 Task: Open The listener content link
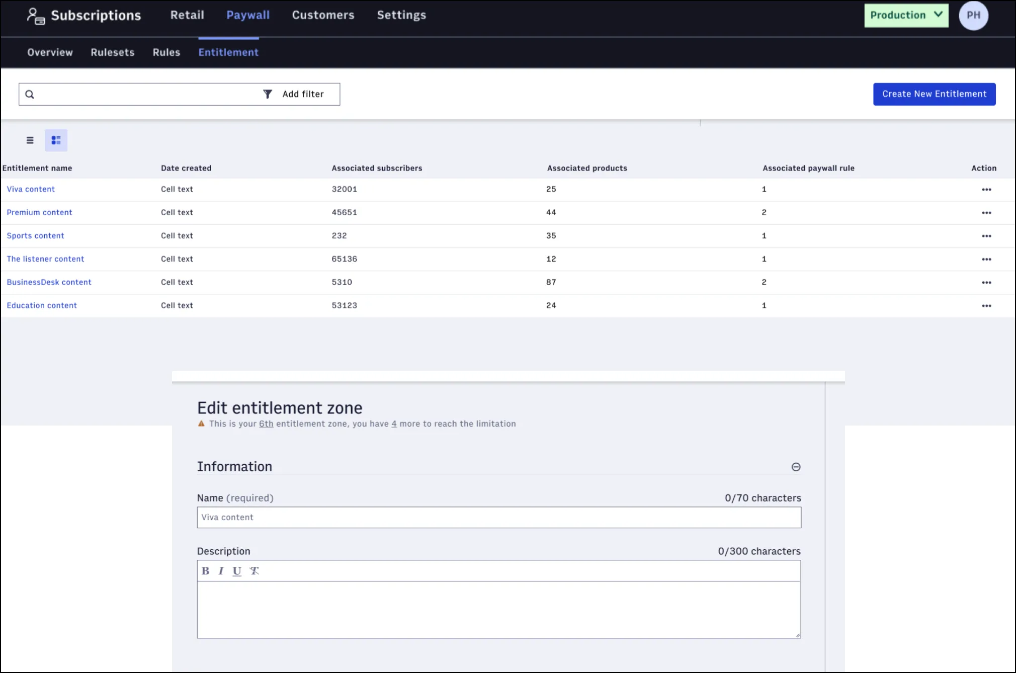point(45,259)
